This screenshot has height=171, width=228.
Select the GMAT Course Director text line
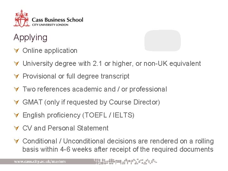(x=91, y=102)
